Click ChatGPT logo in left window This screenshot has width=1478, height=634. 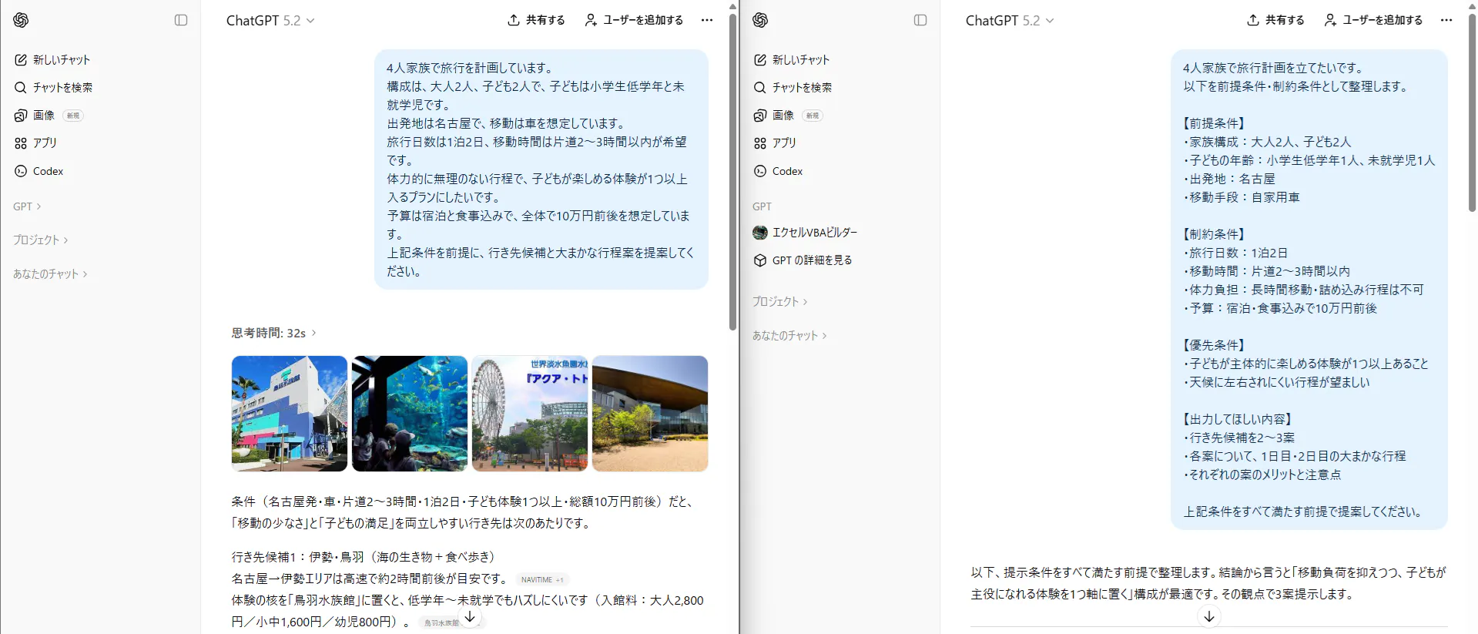[x=21, y=20]
